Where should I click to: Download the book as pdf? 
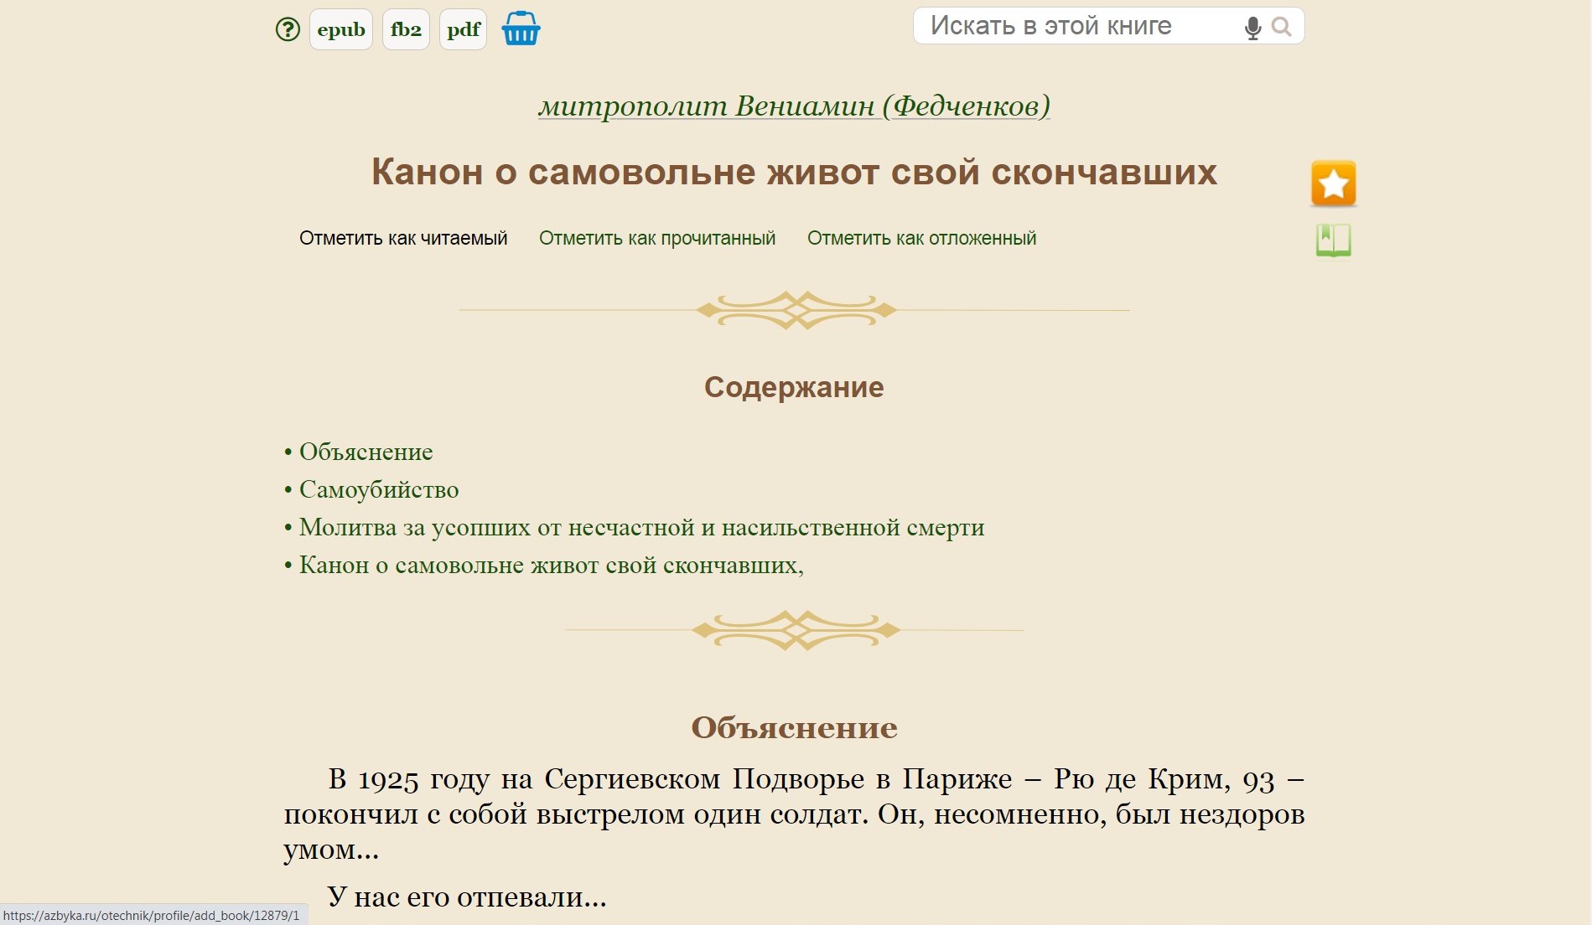pos(463,30)
